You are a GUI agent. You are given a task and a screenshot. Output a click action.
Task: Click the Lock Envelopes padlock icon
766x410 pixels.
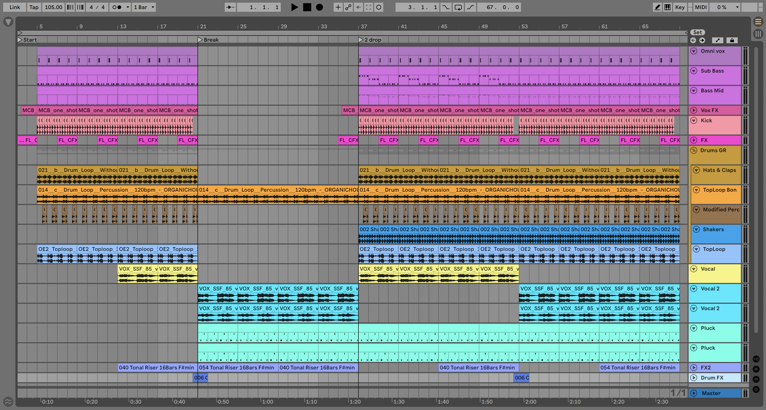(732, 40)
